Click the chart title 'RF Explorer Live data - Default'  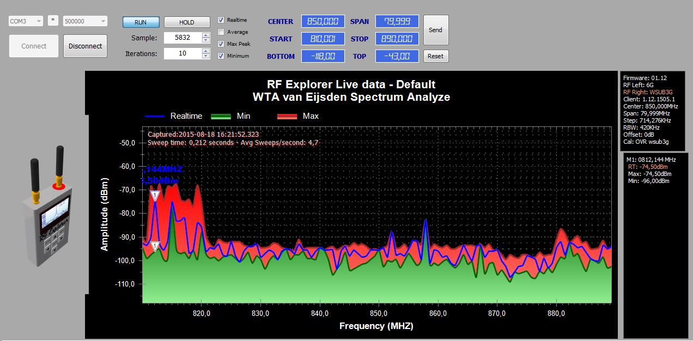[x=351, y=84]
